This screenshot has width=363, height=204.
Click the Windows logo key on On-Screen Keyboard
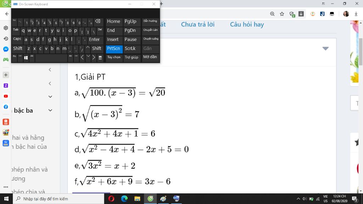26,58
